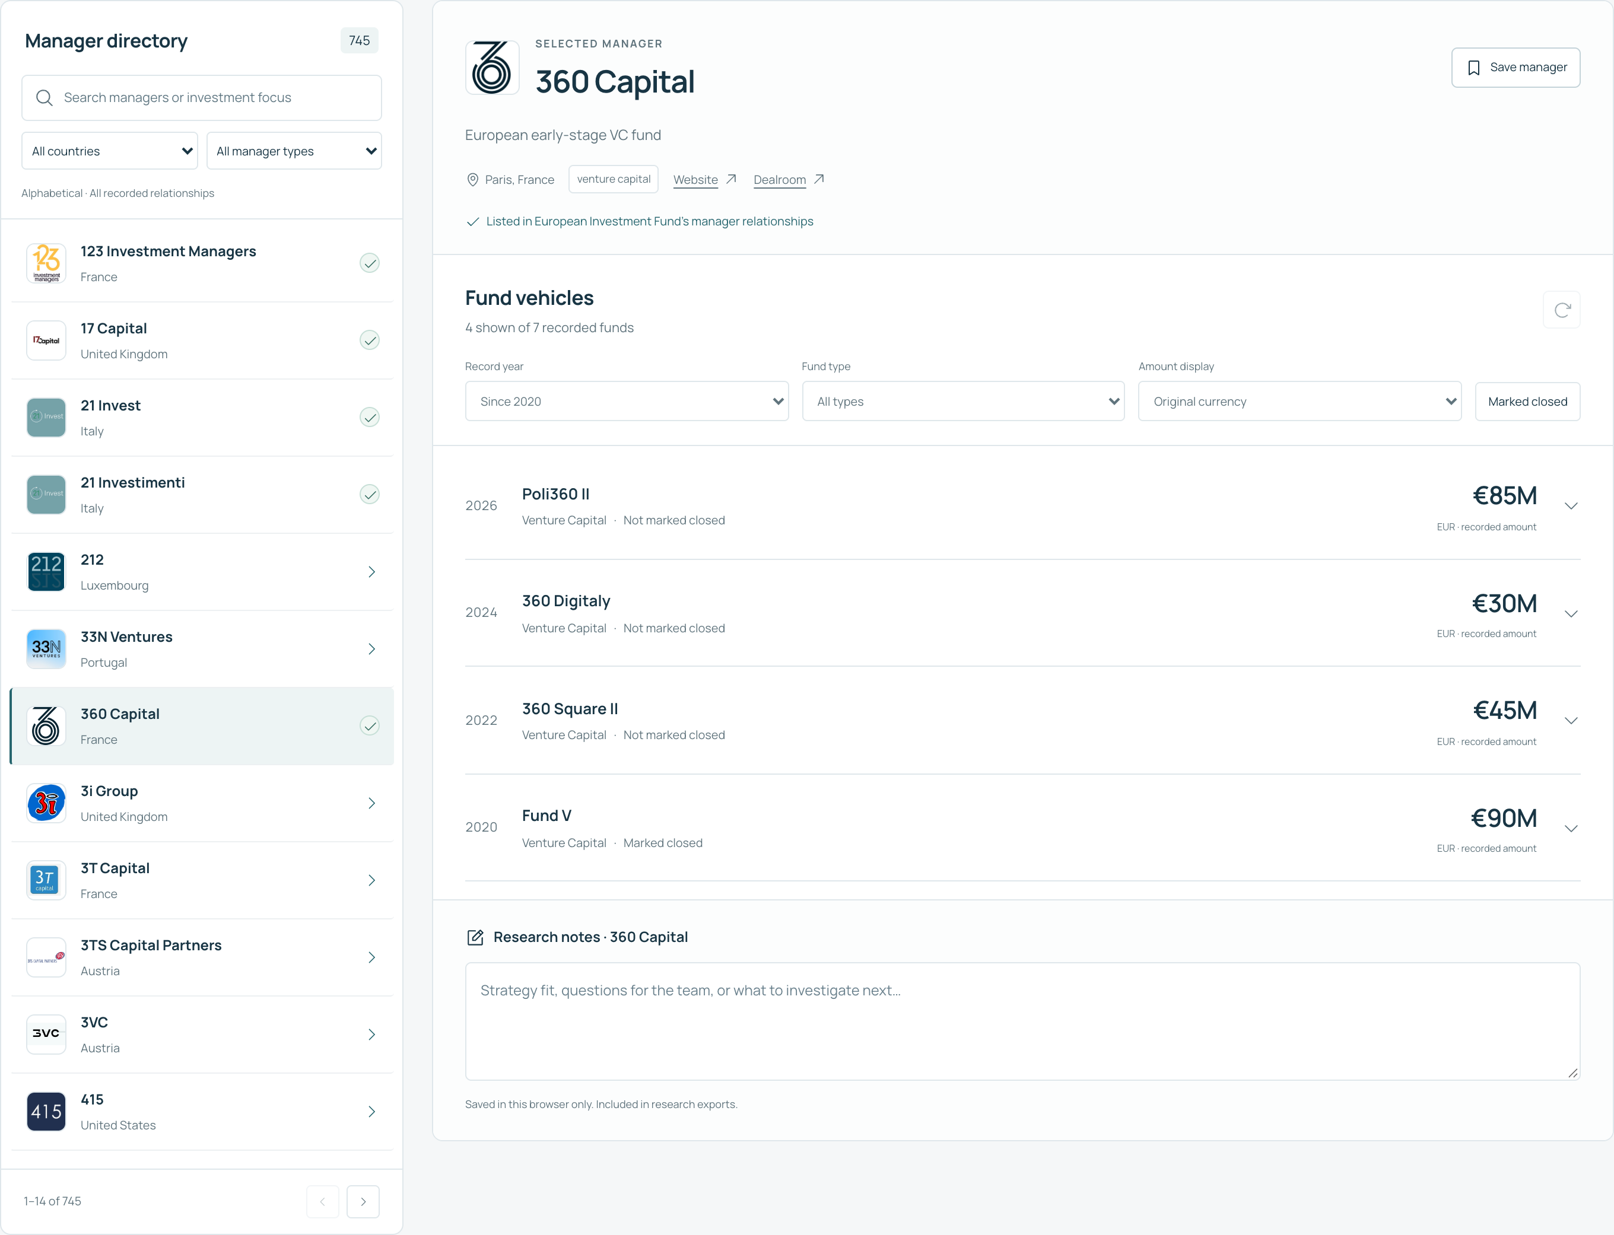Click the Poli360 II fund name
The height and width of the screenshot is (1235, 1614).
556,494
